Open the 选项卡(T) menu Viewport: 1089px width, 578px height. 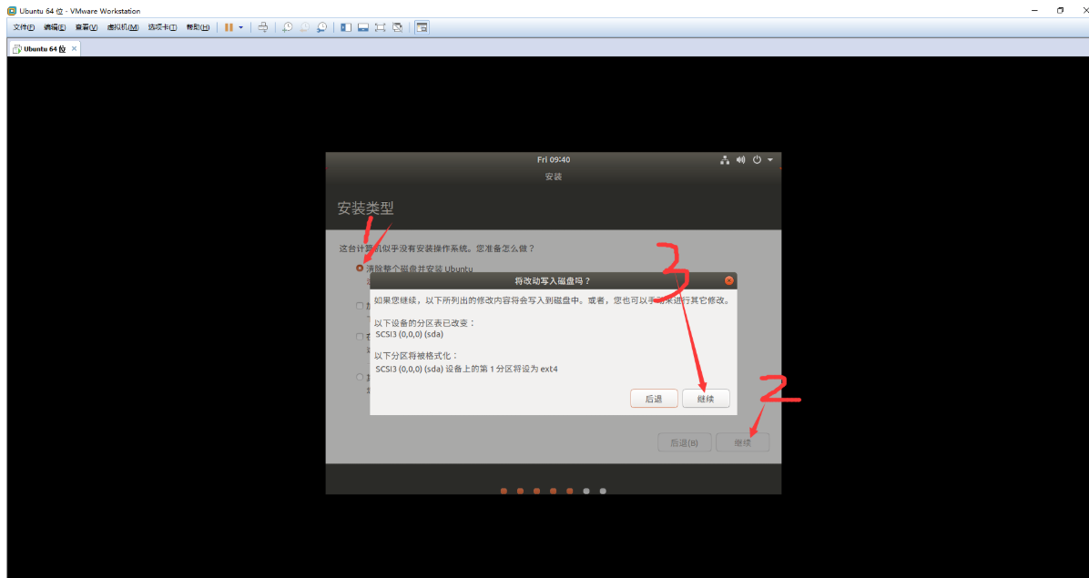[162, 27]
